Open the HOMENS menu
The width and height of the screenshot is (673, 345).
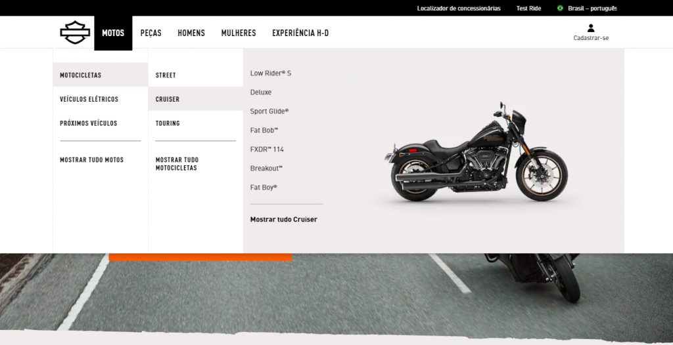tap(191, 33)
